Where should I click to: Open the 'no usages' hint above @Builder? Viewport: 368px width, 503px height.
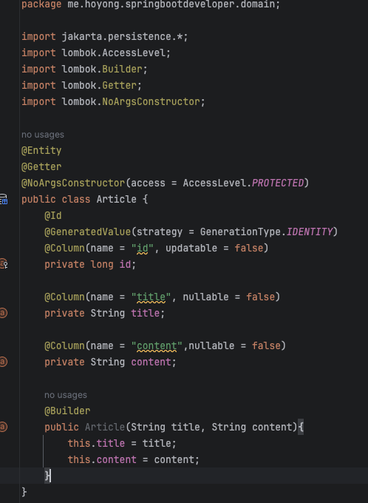[x=66, y=395]
